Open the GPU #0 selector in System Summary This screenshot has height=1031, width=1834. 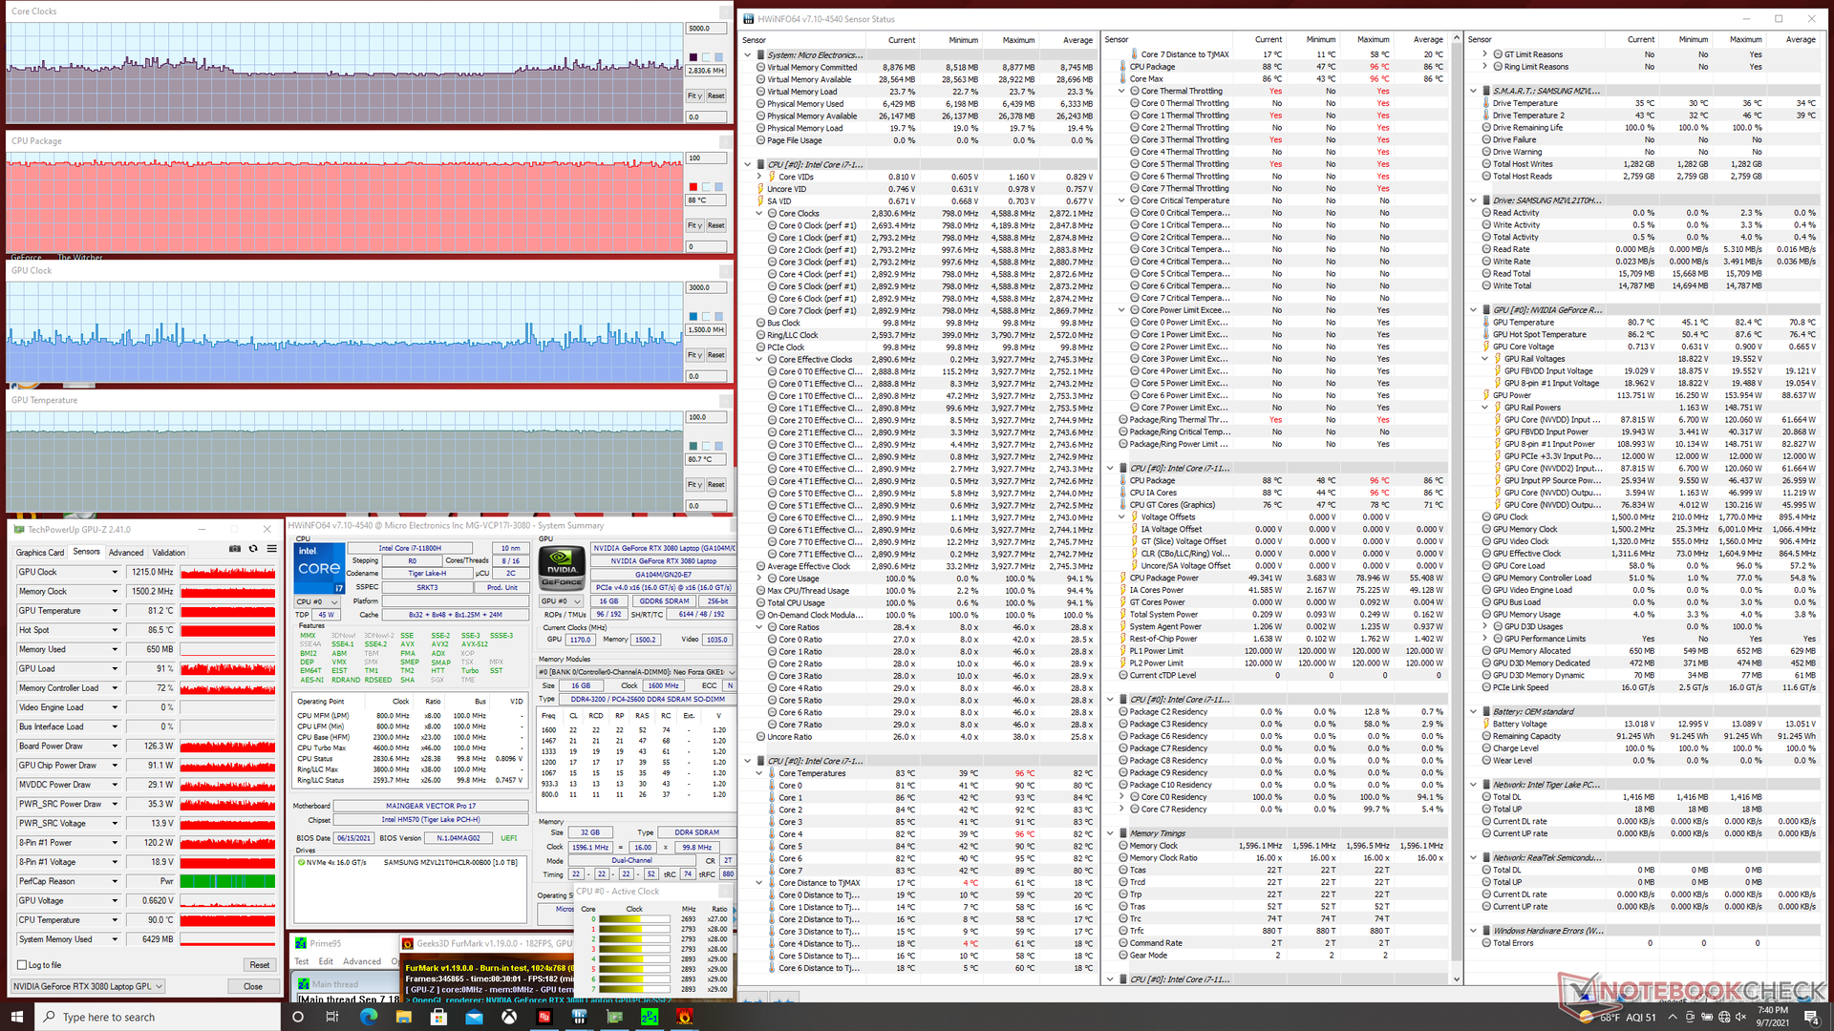pyautogui.click(x=563, y=601)
